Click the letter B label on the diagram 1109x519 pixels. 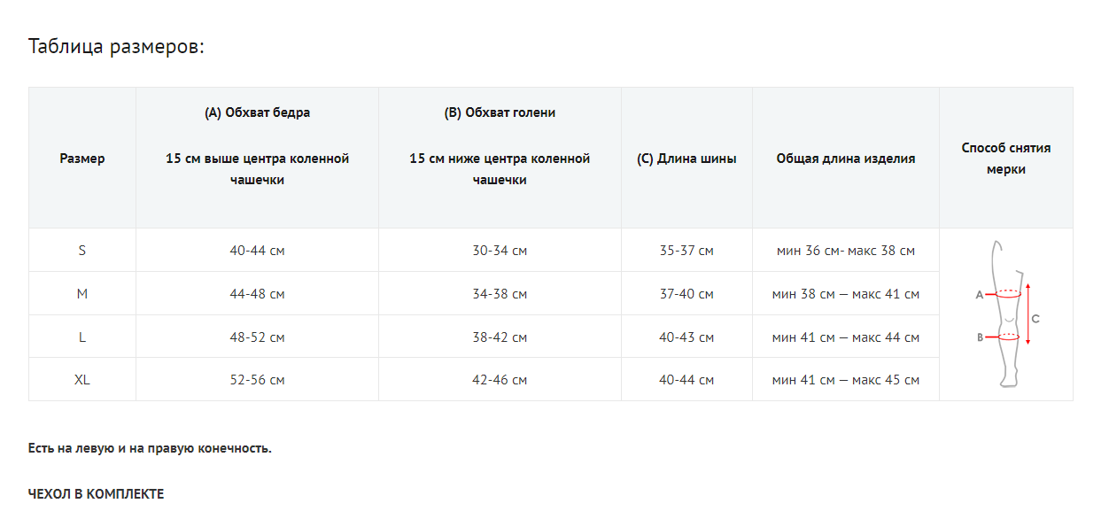980,337
